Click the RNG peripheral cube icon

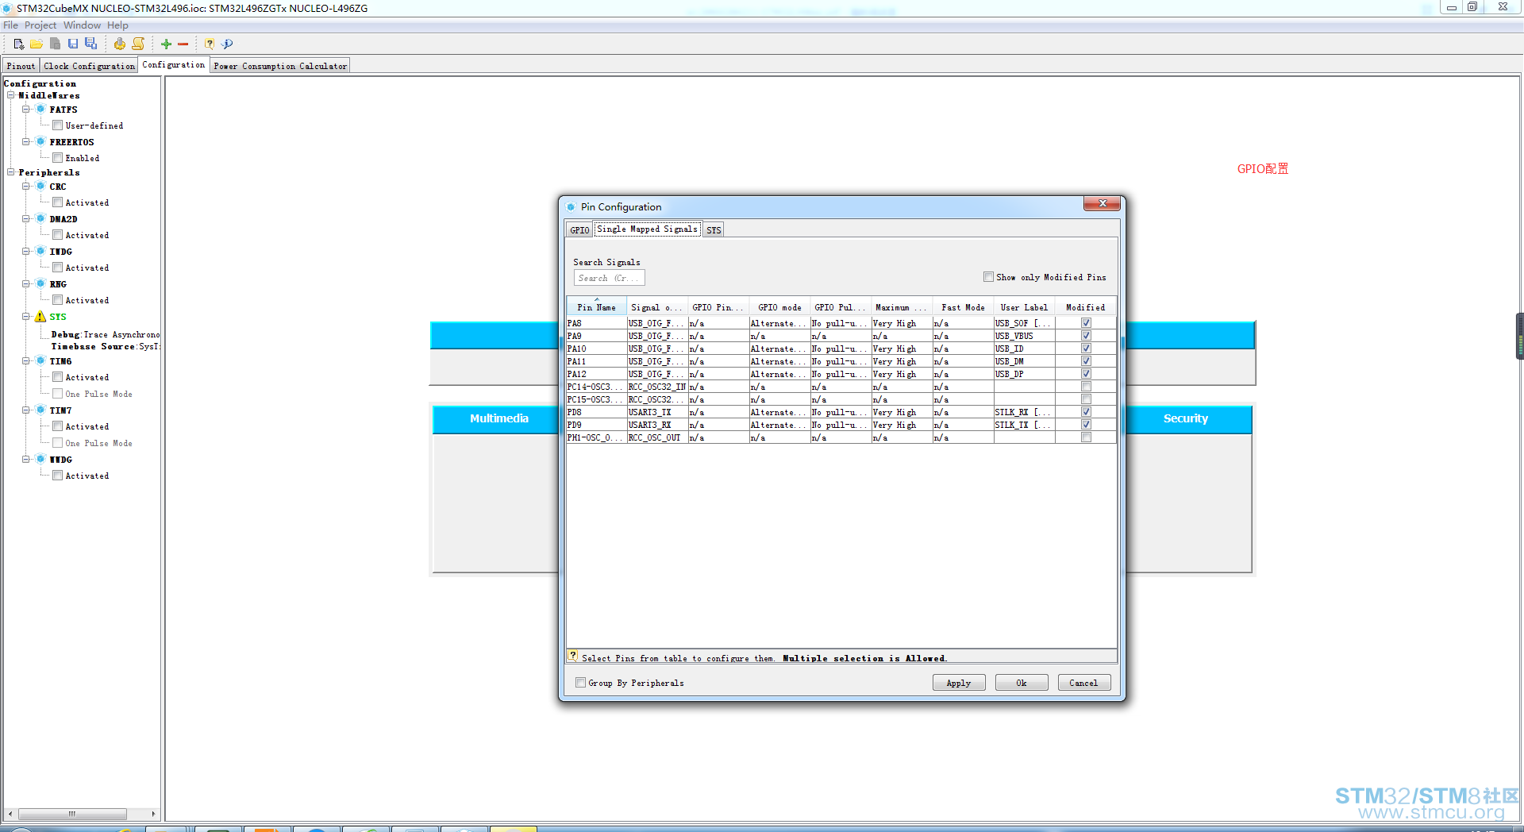[40, 284]
